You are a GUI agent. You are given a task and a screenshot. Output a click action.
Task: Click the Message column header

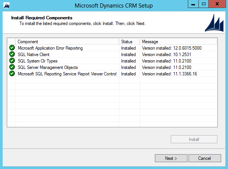[178, 42]
